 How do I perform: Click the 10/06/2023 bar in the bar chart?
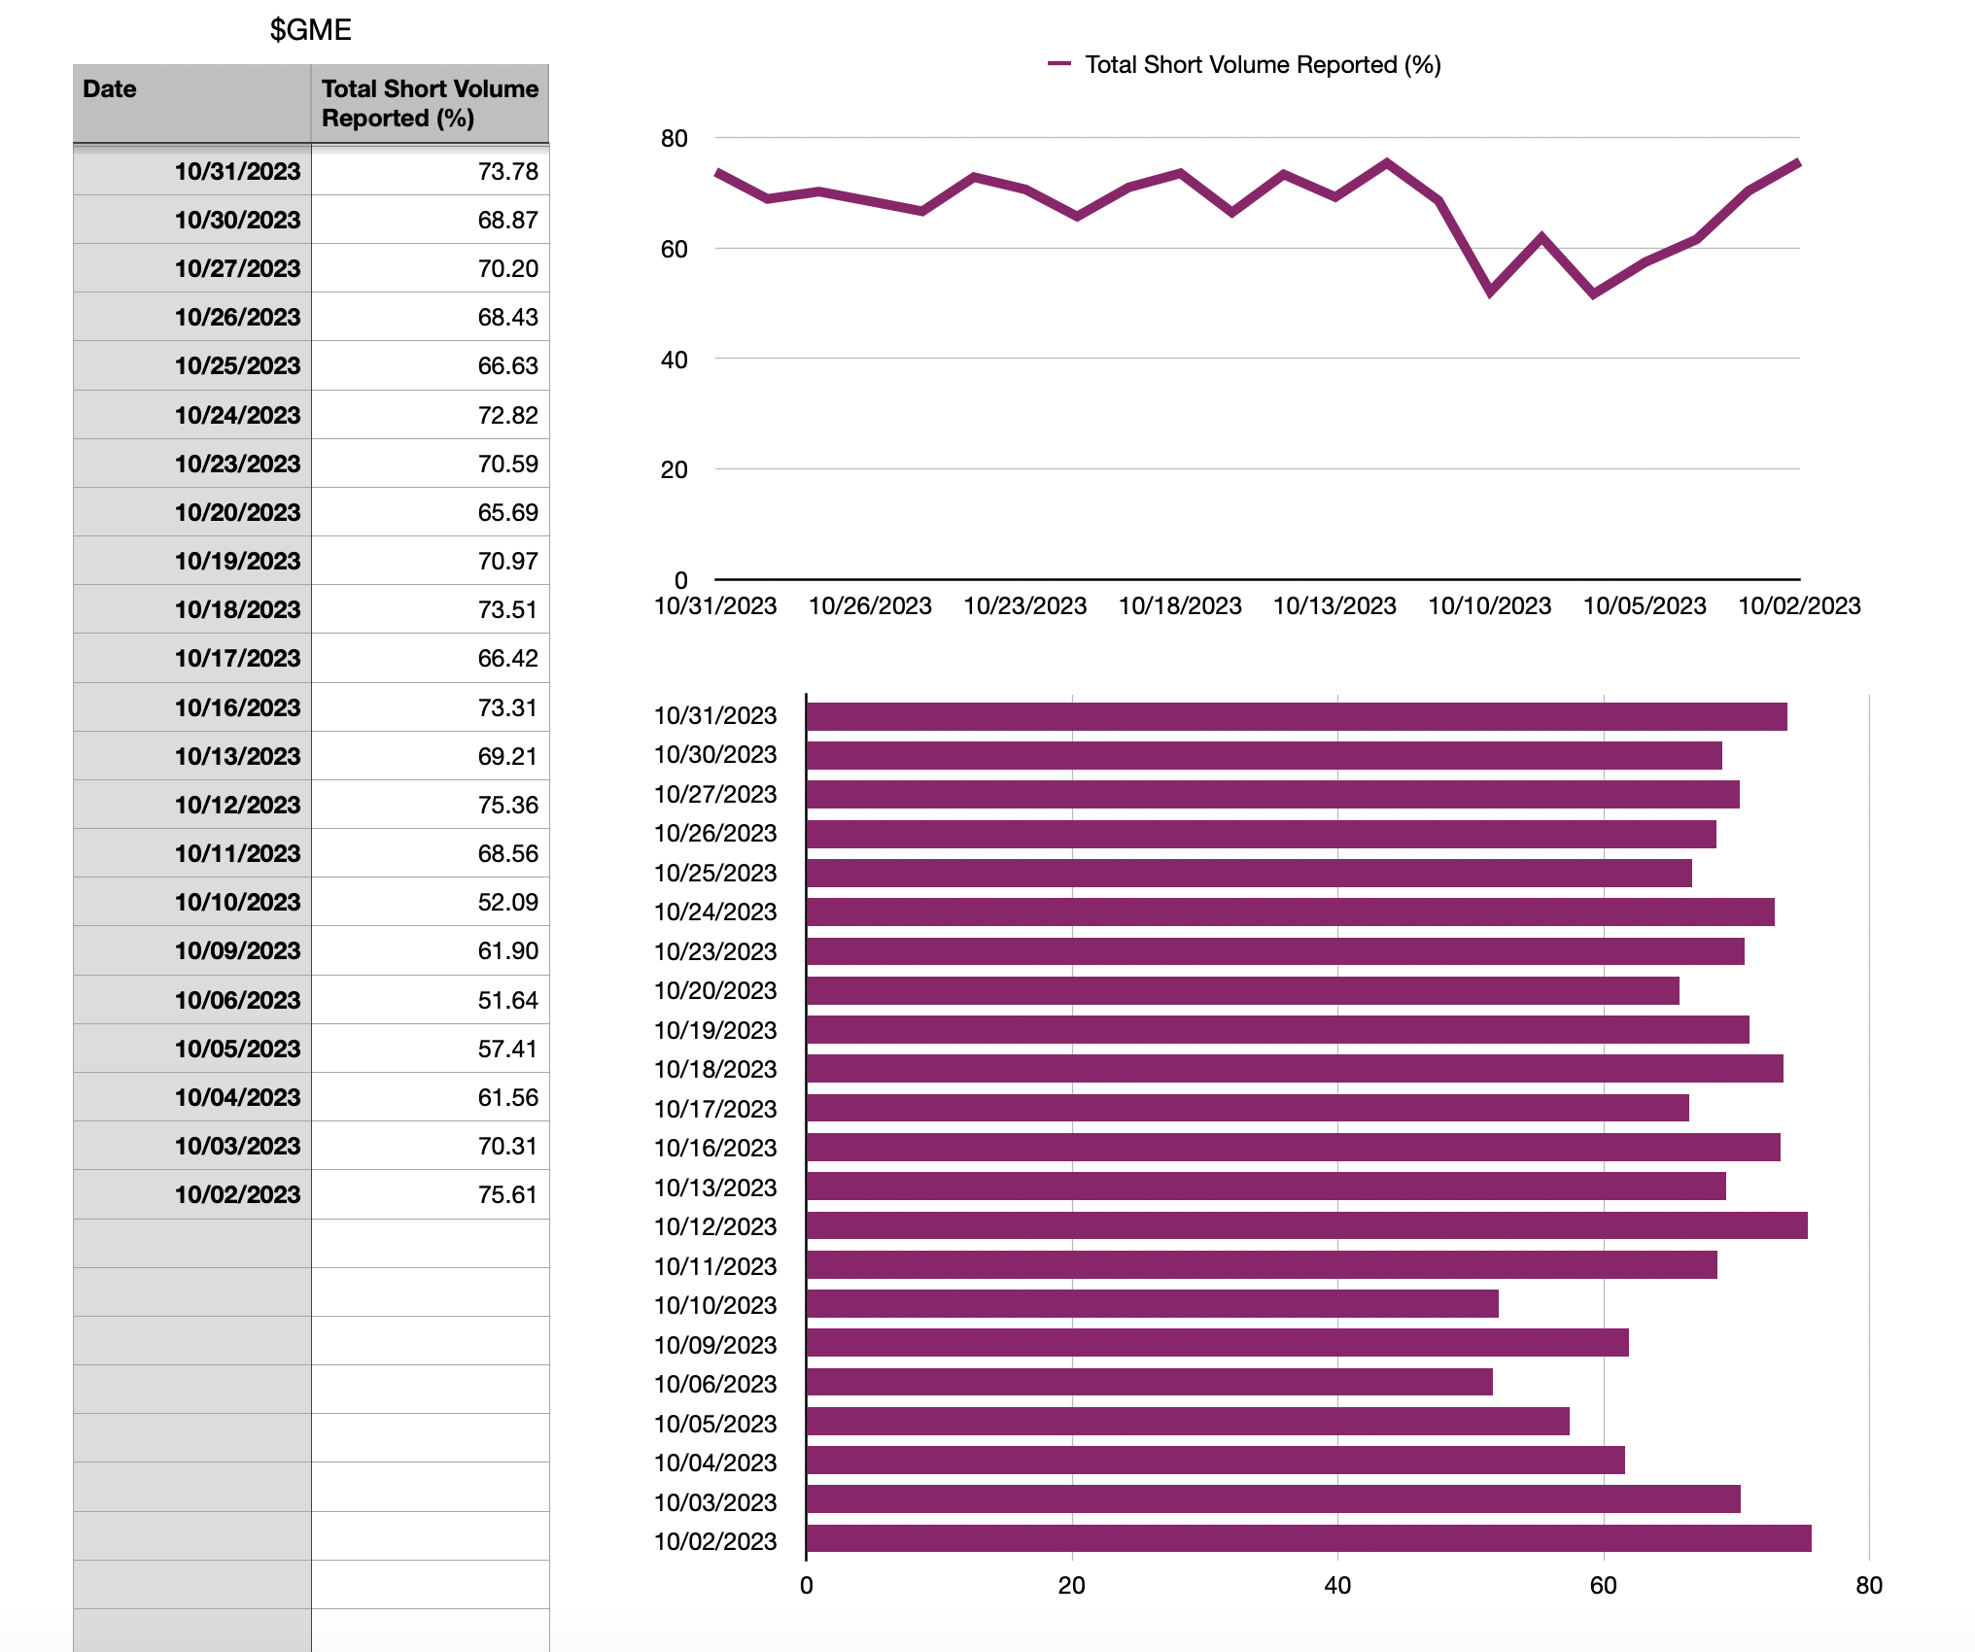tap(1149, 1382)
